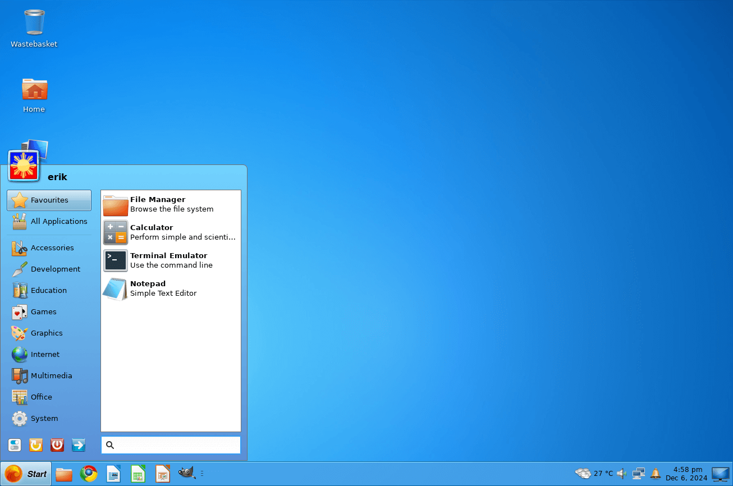Image resolution: width=733 pixels, height=486 pixels.
Task: Click the search magnifier icon
Action: coord(110,445)
